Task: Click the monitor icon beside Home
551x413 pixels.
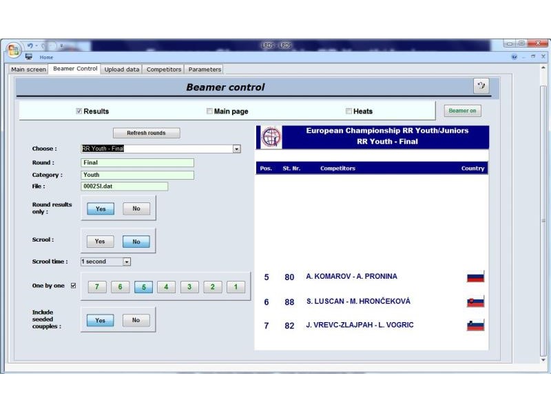Action: tap(29, 57)
